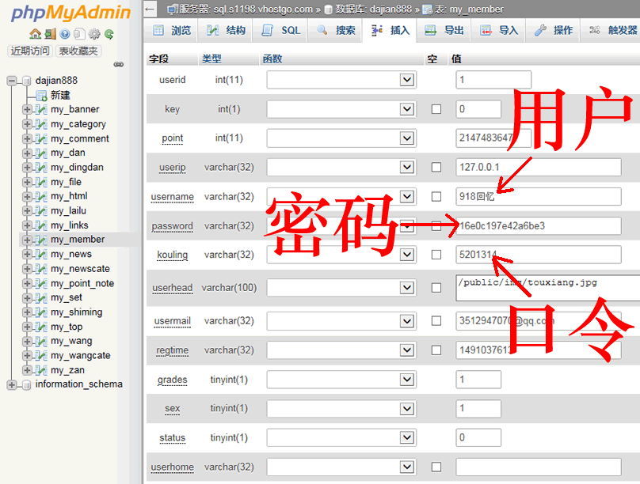
Task: Click the log out door icon
Action: click(x=50, y=34)
